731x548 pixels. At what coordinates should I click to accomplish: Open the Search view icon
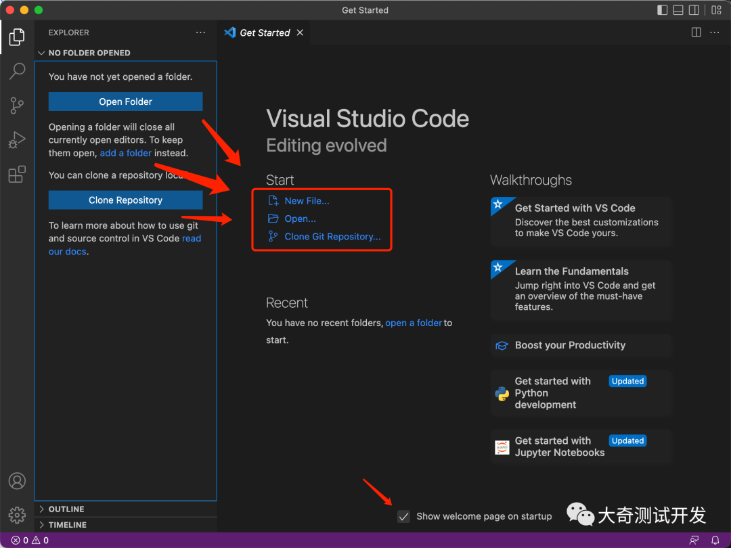coord(17,71)
